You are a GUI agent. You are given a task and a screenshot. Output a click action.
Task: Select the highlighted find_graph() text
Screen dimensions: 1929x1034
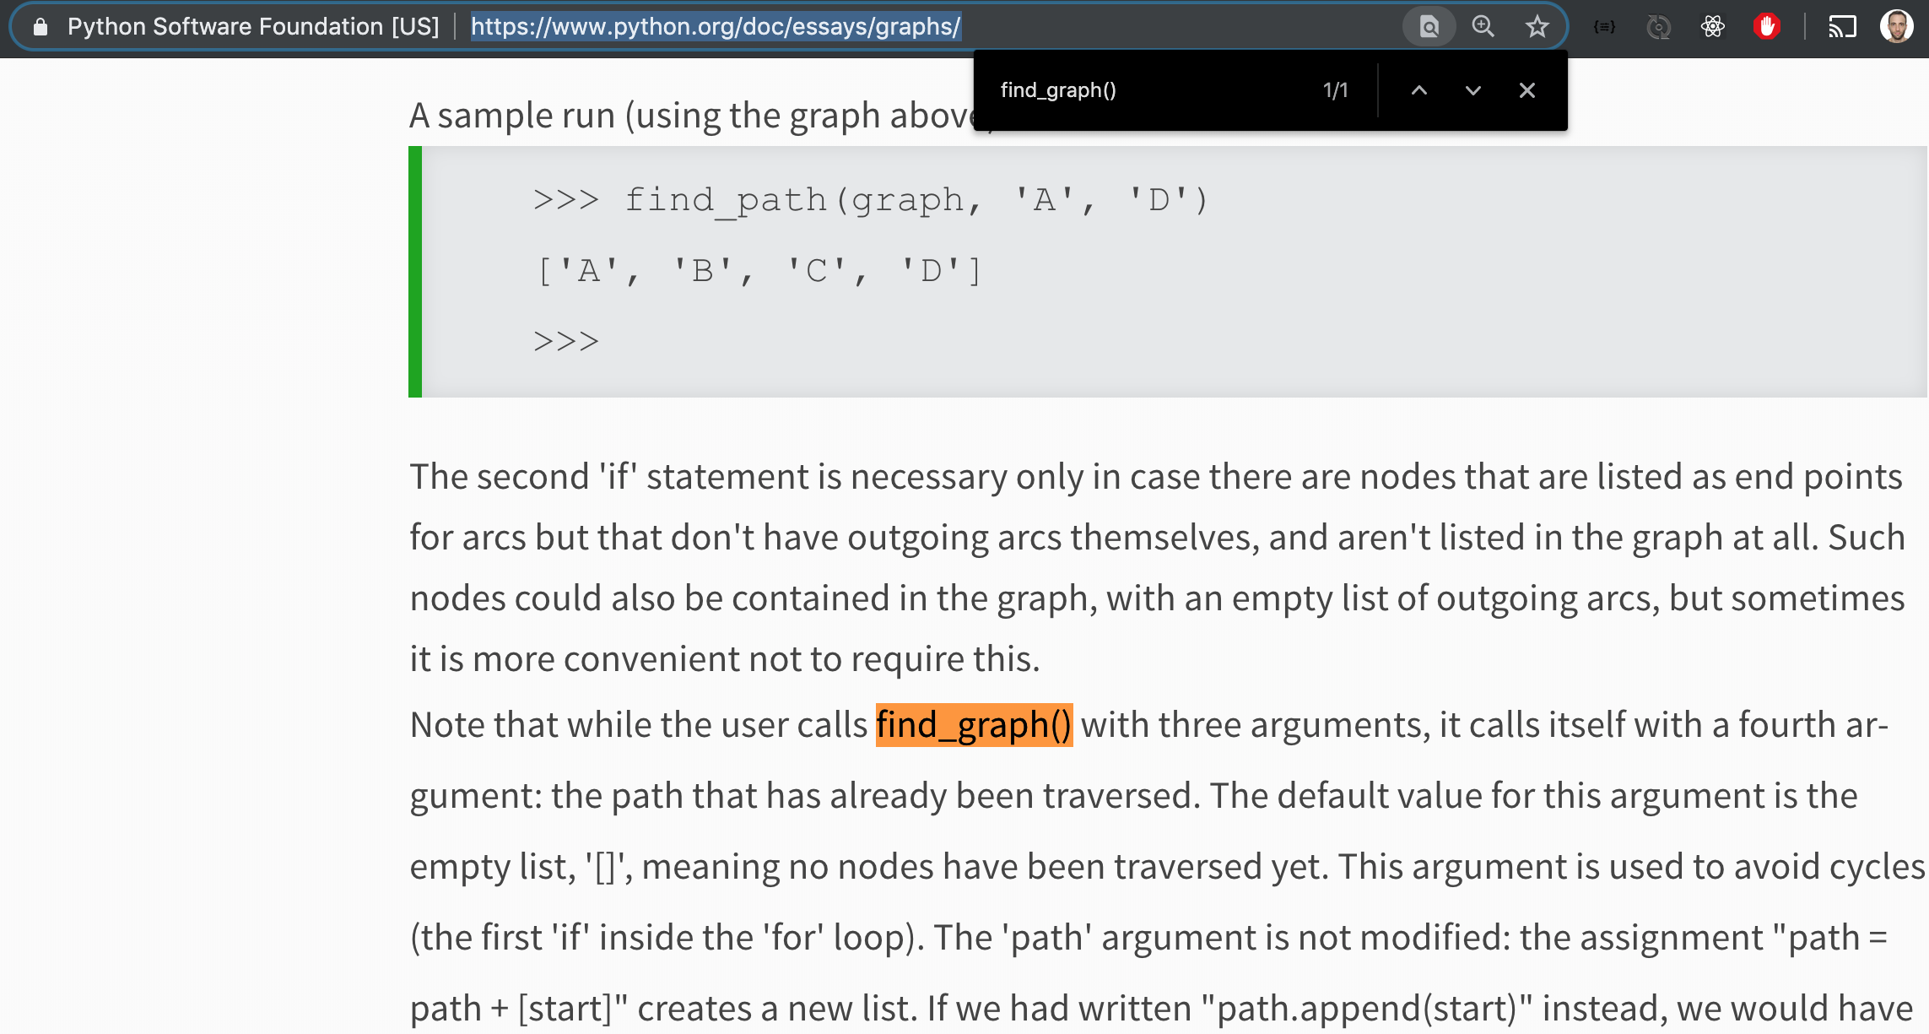click(972, 724)
